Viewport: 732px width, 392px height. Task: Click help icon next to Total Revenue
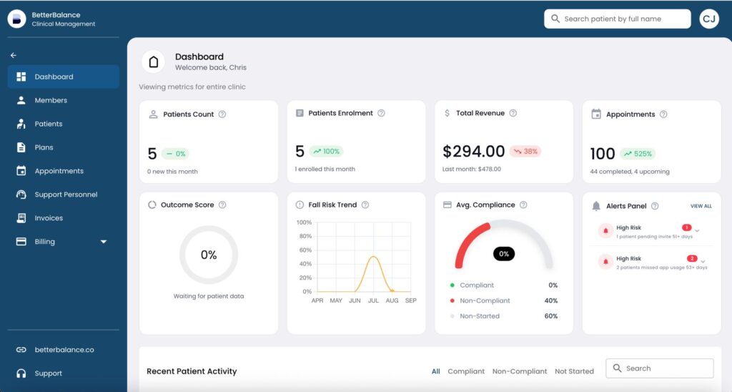[513, 113]
